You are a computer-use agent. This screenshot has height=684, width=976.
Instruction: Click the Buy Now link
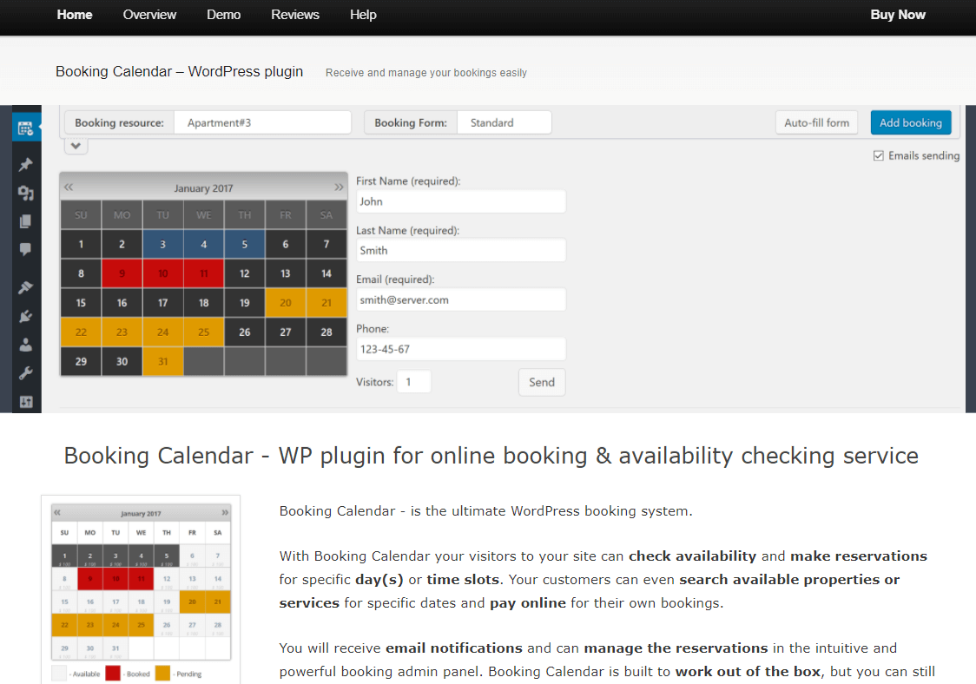[x=898, y=15]
